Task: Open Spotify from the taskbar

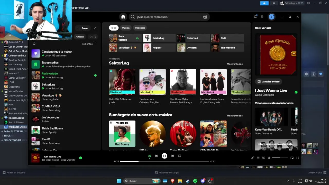Action: [x=195, y=181]
